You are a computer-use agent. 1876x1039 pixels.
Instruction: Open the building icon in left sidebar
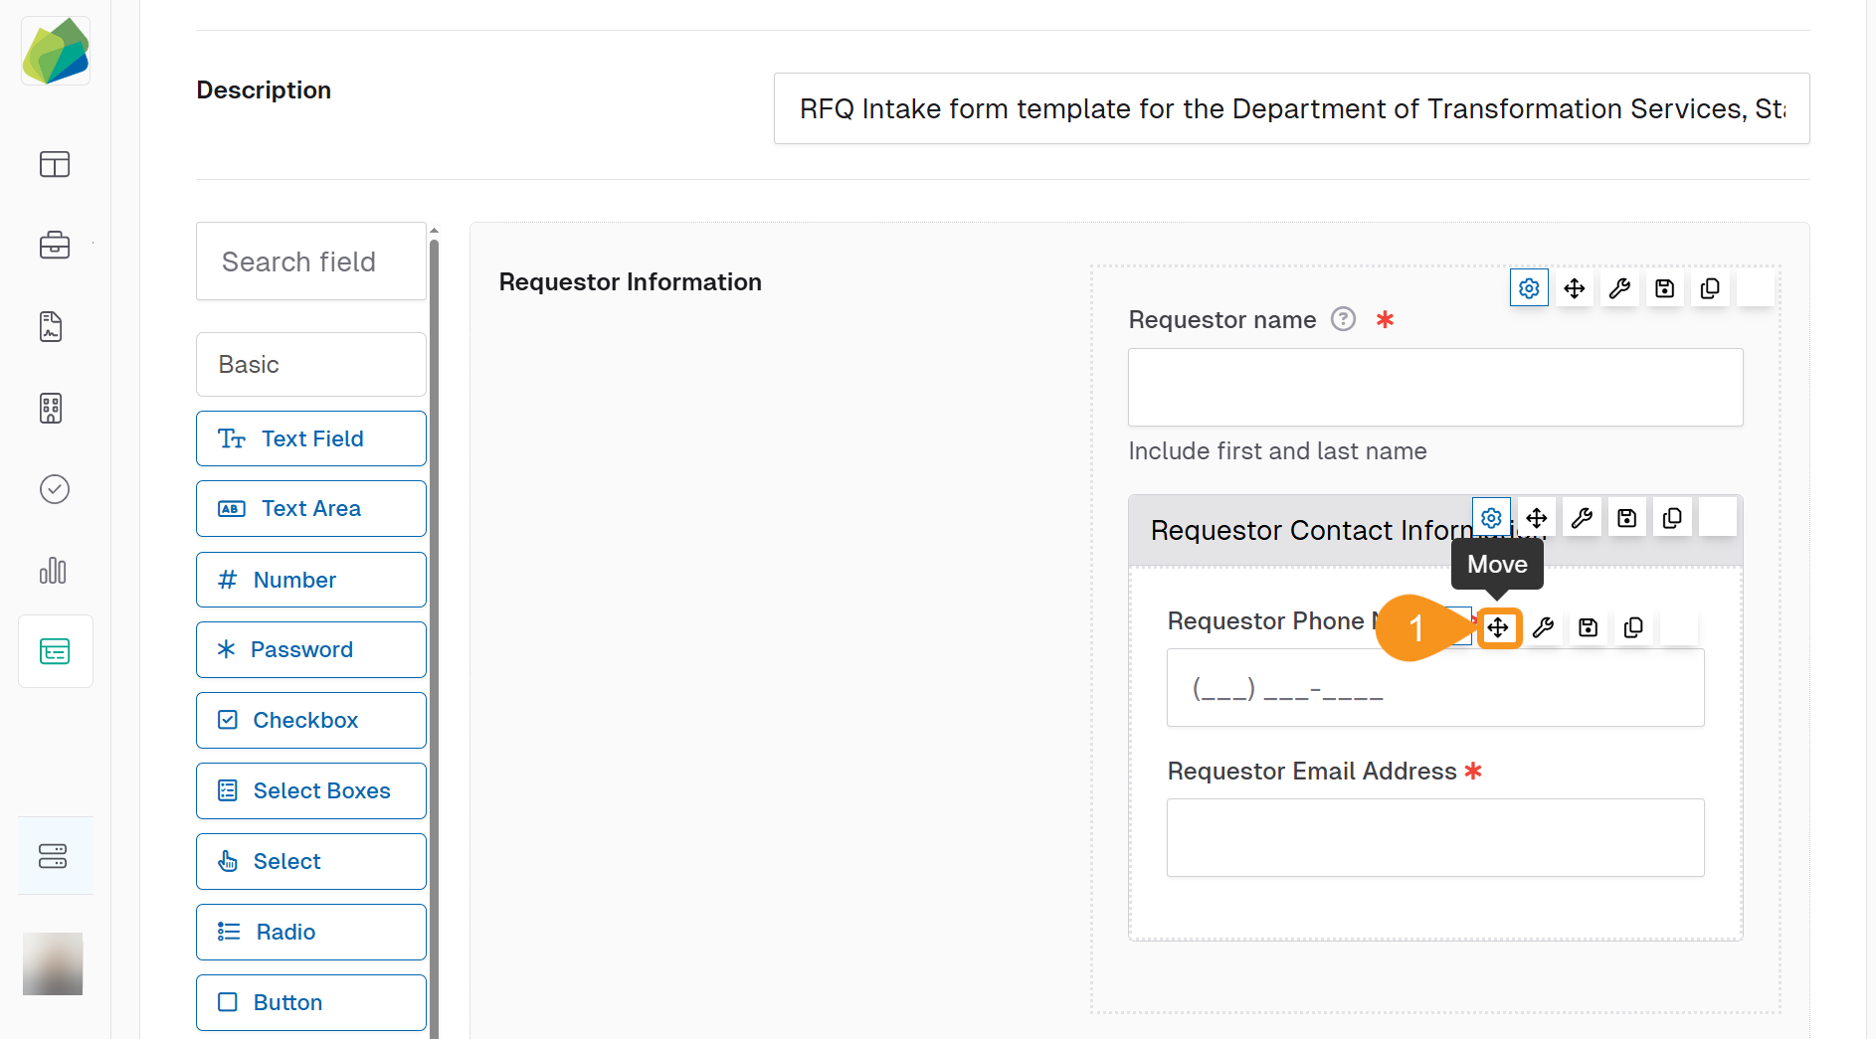click(52, 408)
